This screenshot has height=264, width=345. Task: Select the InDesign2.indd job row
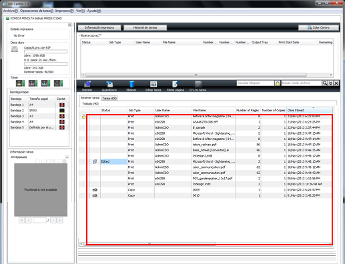(206, 156)
